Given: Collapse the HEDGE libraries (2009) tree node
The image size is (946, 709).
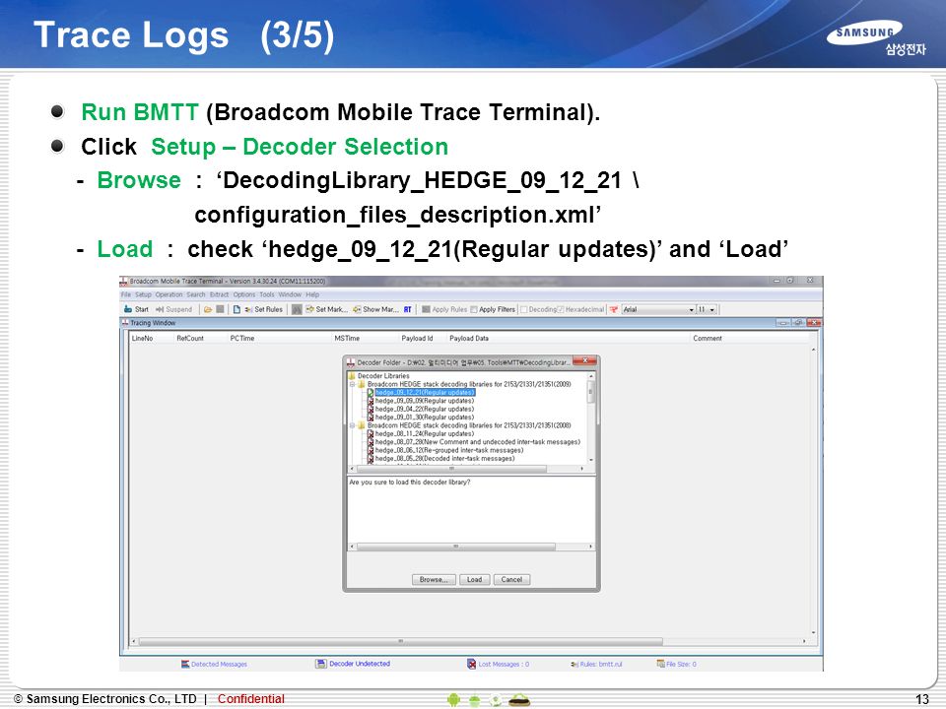Looking at the screenshot, I should click(353, 384).
